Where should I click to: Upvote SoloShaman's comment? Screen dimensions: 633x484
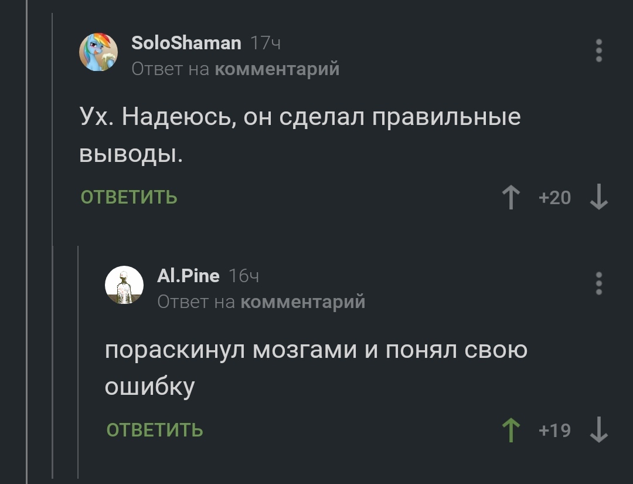click(x=512, y=198)
